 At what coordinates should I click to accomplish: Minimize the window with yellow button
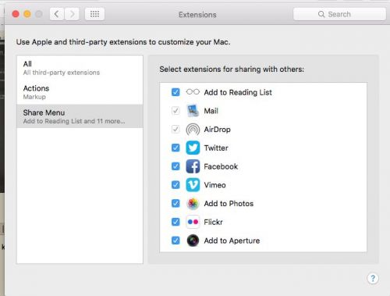pos(27,14)
